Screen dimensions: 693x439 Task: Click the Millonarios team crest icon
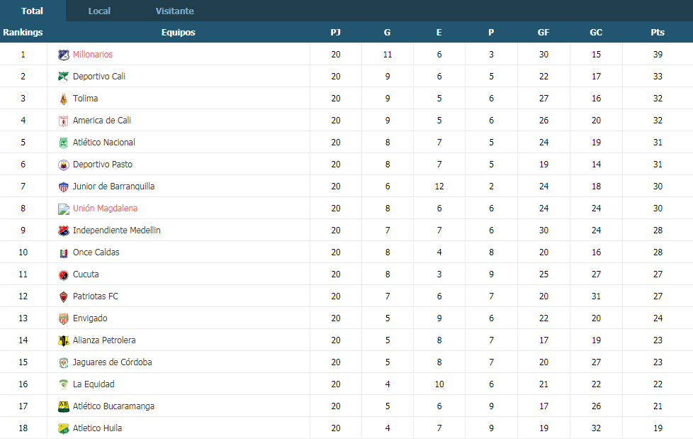coord(64,55)
